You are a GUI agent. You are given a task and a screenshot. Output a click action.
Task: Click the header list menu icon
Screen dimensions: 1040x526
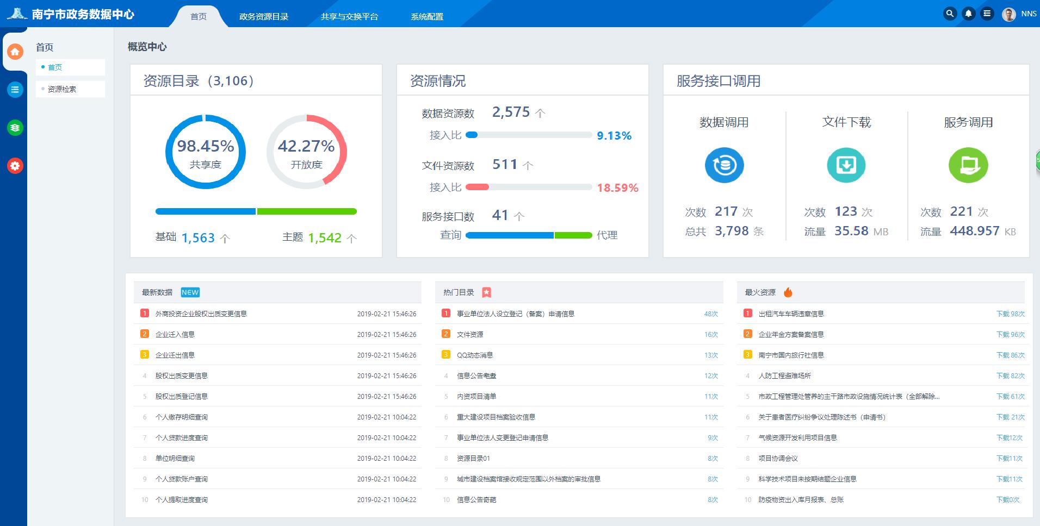tap(987, 14)
